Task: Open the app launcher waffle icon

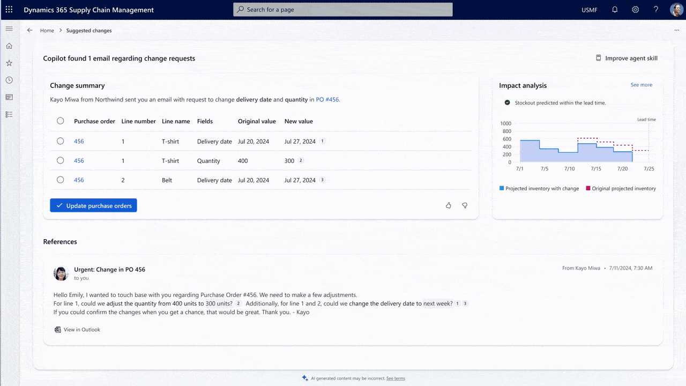Action: pos(9,10)
